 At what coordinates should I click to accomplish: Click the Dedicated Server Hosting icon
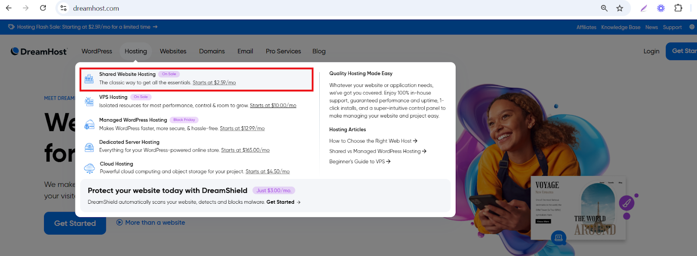click(89, 147)
